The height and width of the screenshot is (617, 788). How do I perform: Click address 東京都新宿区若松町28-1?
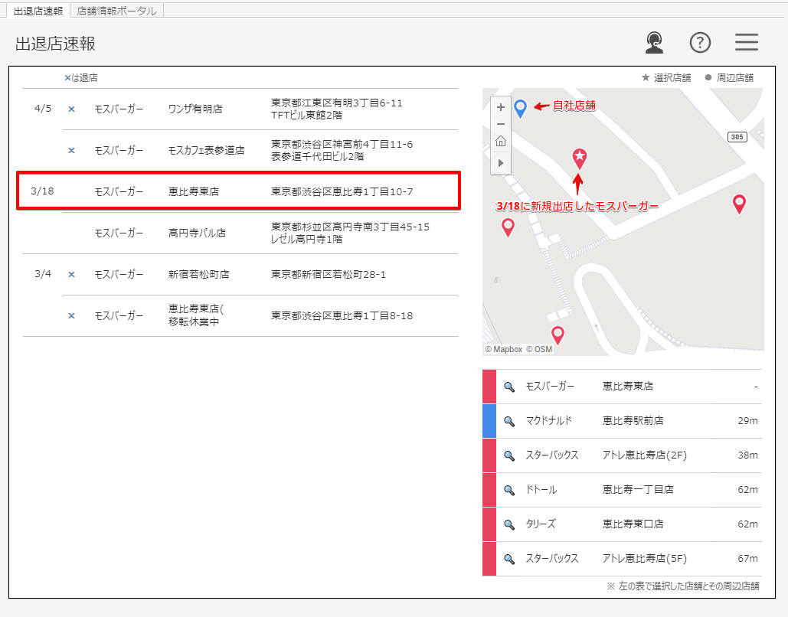coord(329,274)
